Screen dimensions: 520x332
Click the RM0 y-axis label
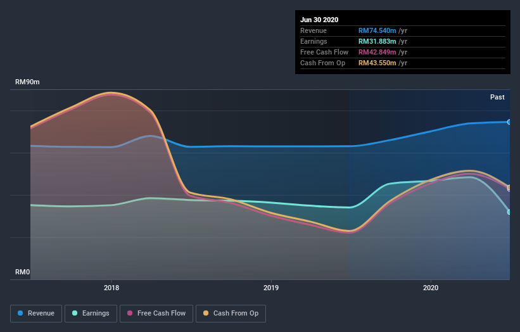[x=23, y=272]
